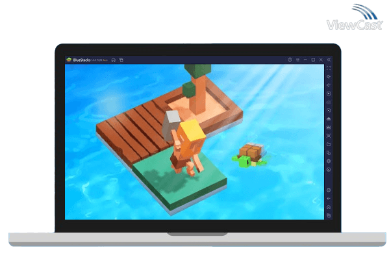391x269 pixels.
Task: Take a screenshot using the sidebar capture icon
Action: click(329, 136)
